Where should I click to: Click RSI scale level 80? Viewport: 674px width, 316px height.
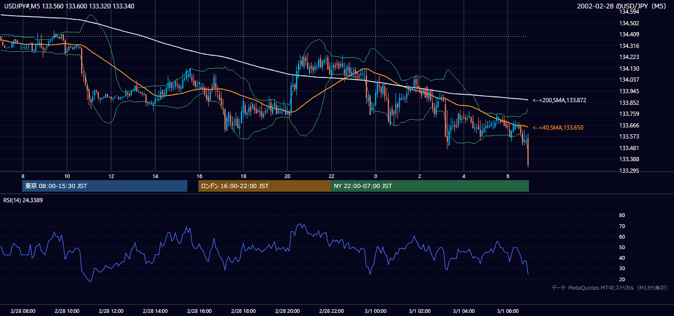click(622, 215)
